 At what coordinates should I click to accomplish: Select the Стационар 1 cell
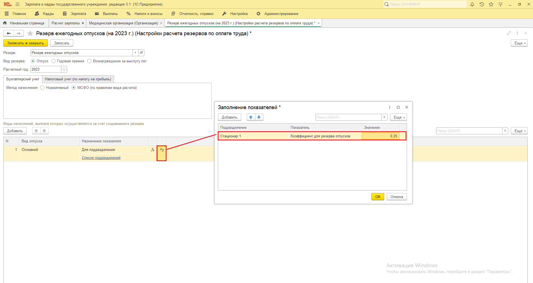pyautogui.click(x=253, y=136)
